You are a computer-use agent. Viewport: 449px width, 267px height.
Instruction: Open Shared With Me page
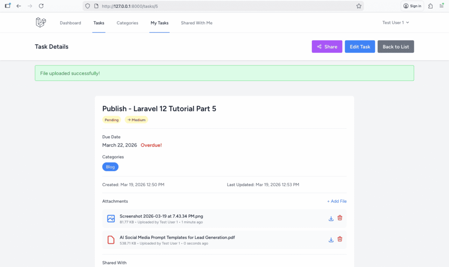click(x=196, y=23)
